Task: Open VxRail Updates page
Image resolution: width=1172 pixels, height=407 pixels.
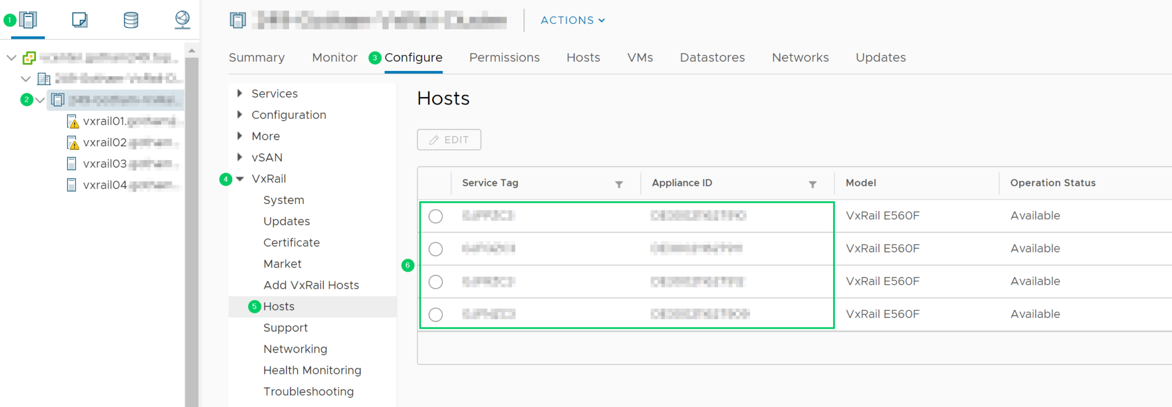Action: (x=287, y=221)
